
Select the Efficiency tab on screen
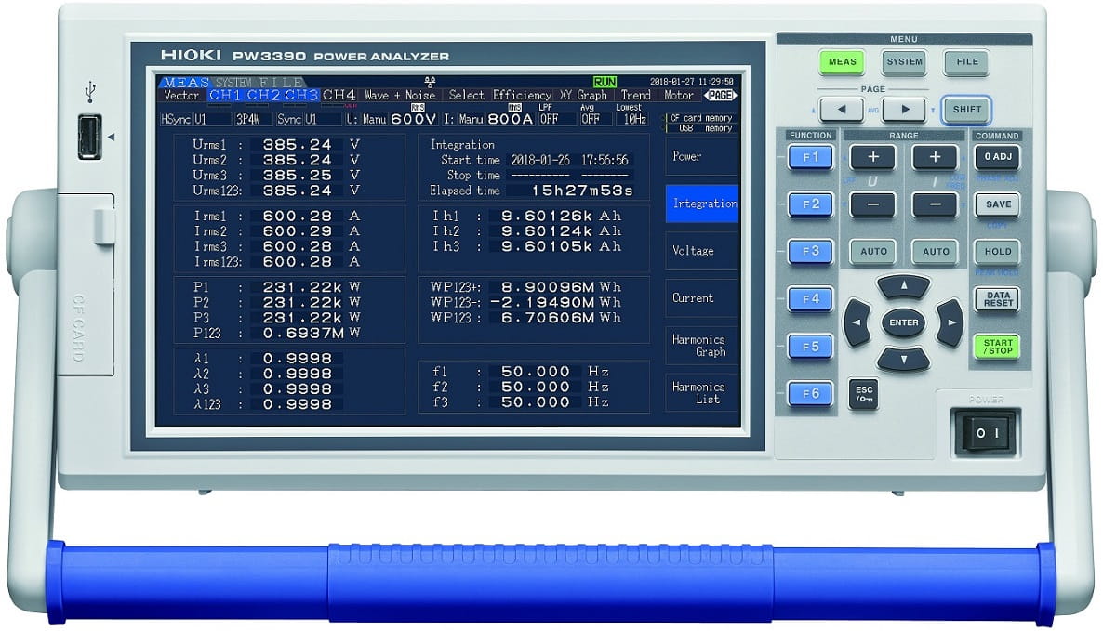522,95
